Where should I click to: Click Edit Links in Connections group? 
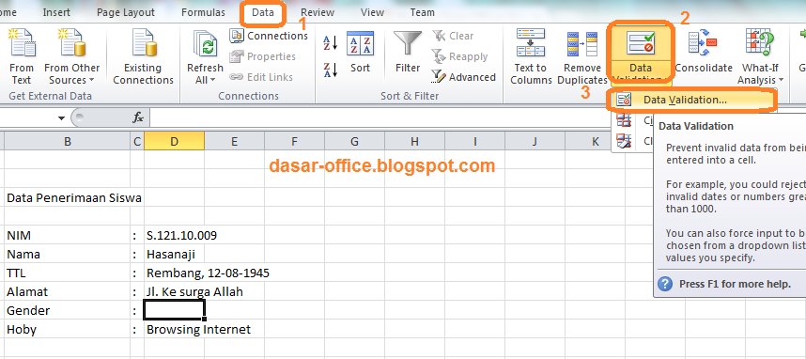pyautogui.click(x=261, y=77)
